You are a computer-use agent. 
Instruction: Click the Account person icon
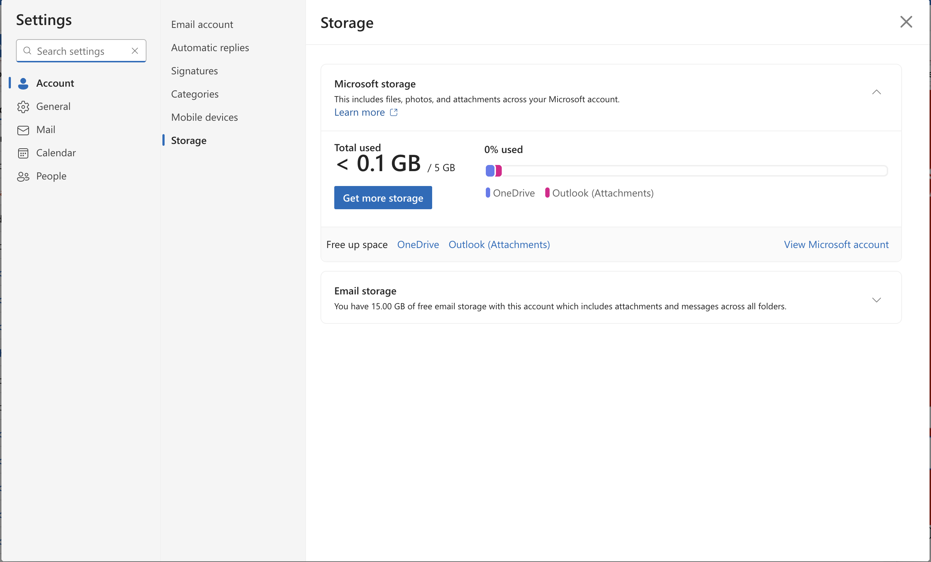[x=23, y=83]
